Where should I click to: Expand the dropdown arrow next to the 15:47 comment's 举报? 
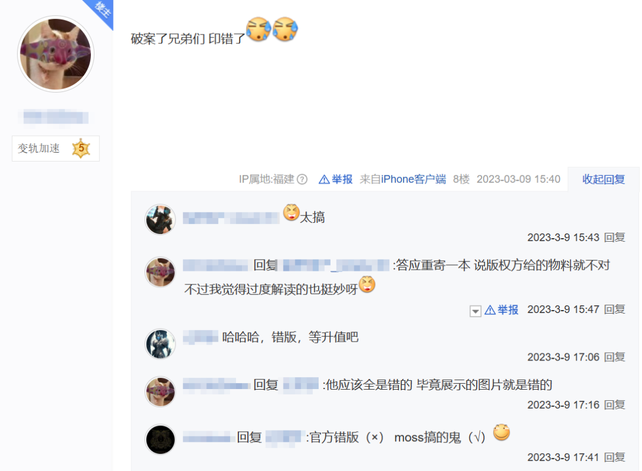[476, 311]
